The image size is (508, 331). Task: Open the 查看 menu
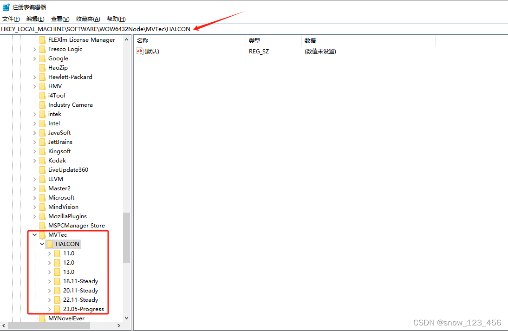pyautogui.click(x=59, y=19)
